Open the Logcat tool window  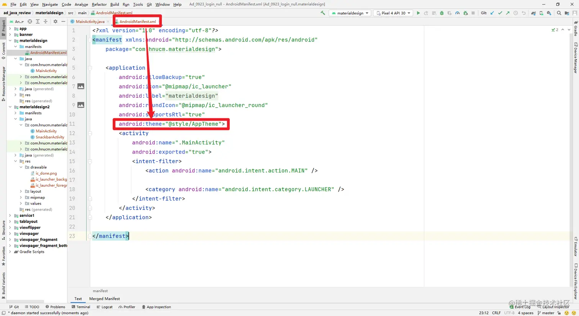[x=105, y=307]
